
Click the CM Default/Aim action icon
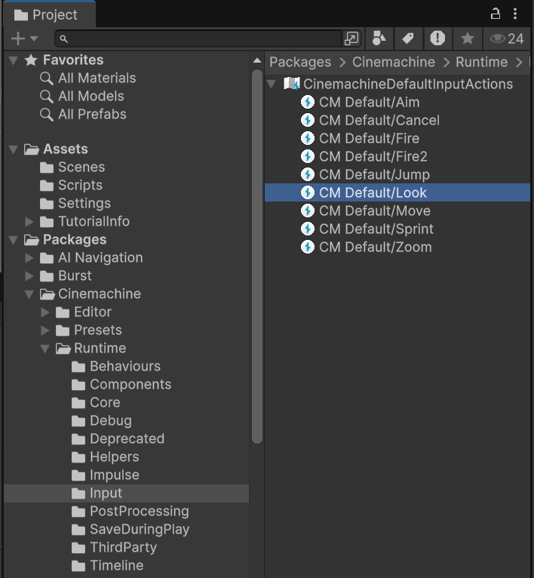click(x=308, y=102)
